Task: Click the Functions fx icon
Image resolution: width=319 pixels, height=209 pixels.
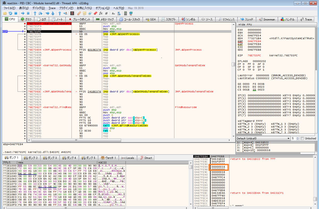Action: [x=101, y=13]
